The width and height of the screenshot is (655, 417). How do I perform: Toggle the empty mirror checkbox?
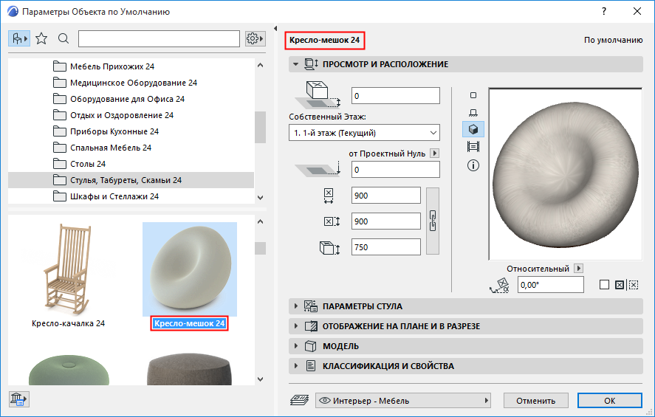(604, 285)
